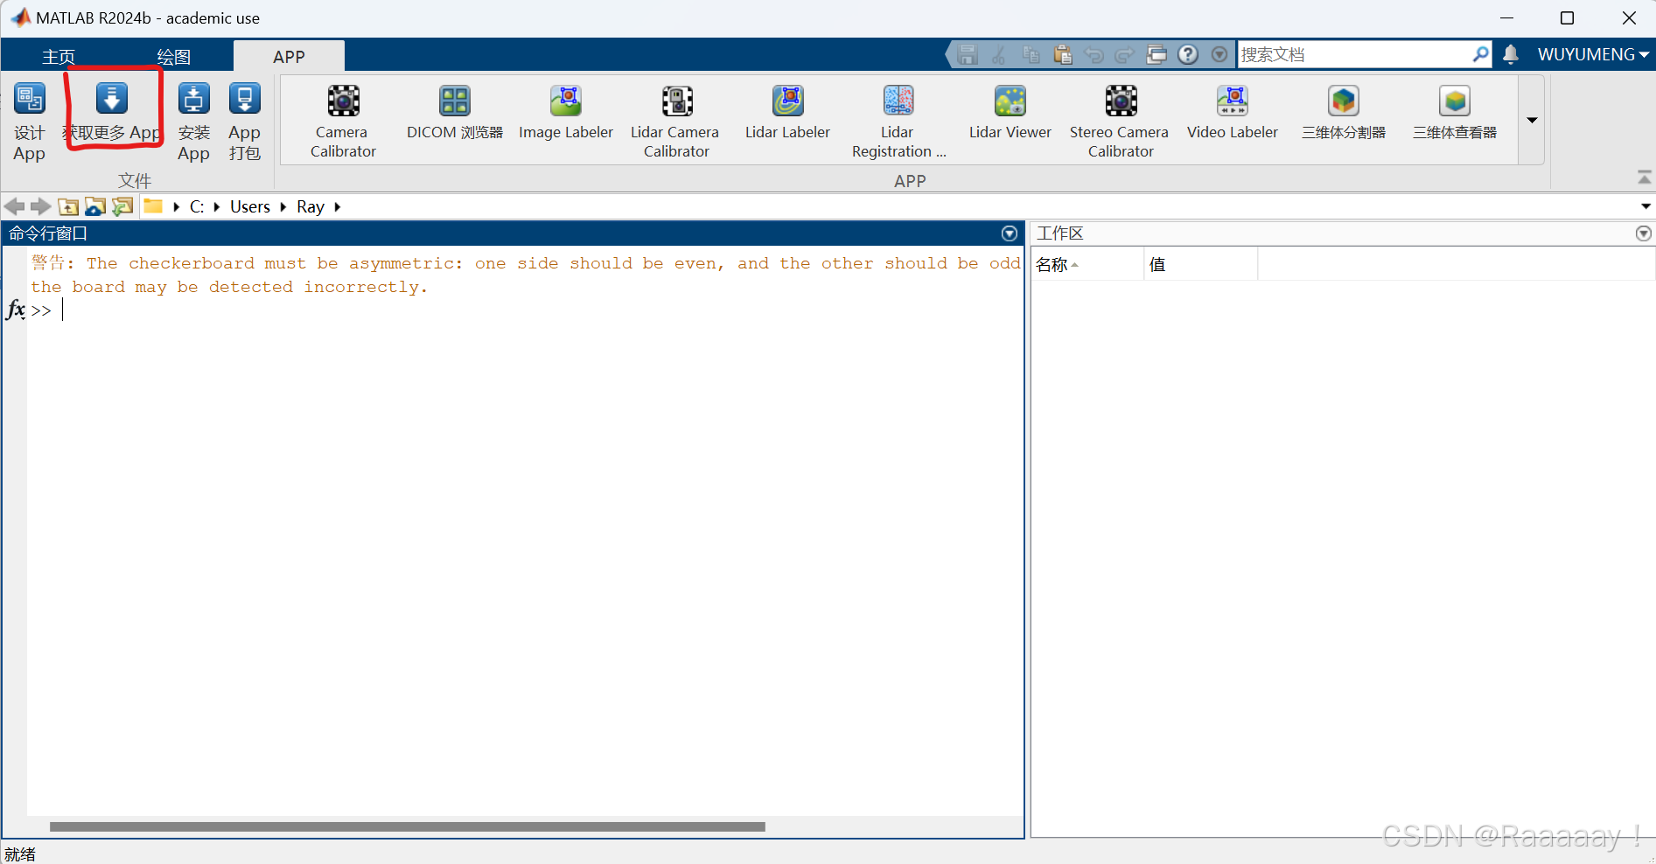Open DICOM 浏览器 app
The height and width of the screenshot is (864, 1656).
455,113
